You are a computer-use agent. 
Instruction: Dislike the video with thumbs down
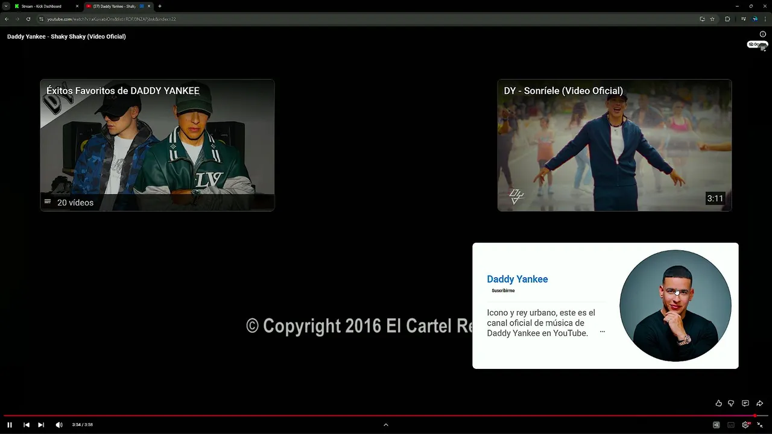click(x=731, y=403)
